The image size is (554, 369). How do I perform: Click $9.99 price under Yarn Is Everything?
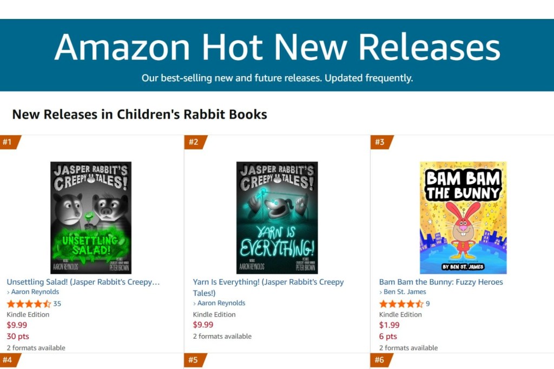point(203,325)
